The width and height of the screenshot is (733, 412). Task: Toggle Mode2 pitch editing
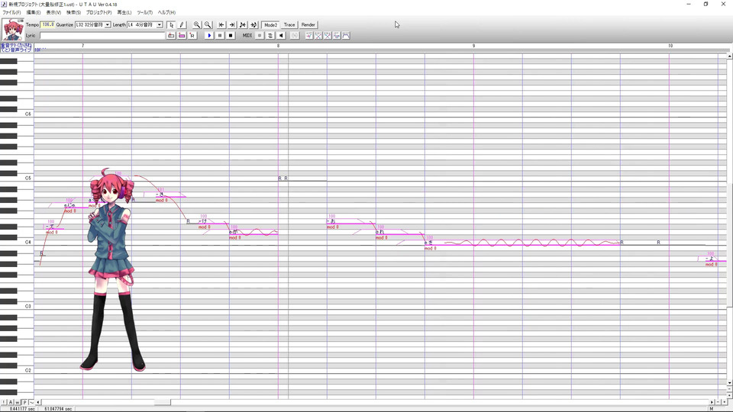[270, 24]
